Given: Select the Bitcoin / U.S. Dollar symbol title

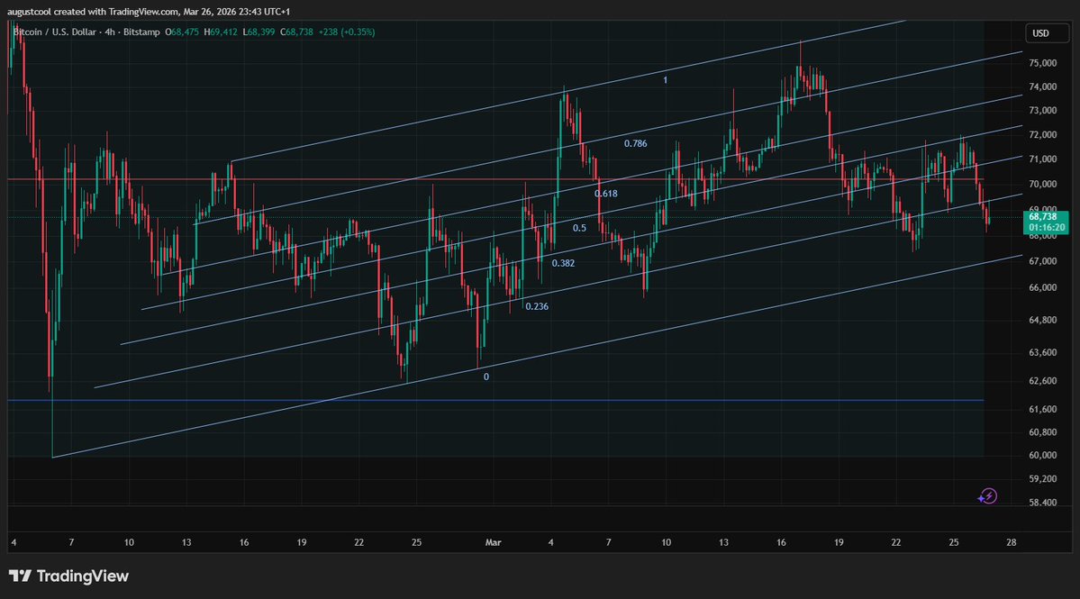Looking at the screenshot, I should click(x=57, y=32).
